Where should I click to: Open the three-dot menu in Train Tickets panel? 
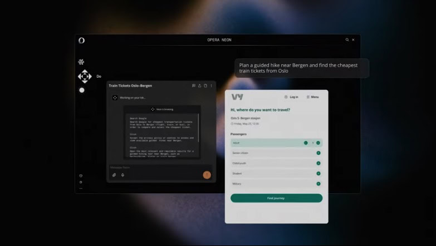click(x=211, y=86)
